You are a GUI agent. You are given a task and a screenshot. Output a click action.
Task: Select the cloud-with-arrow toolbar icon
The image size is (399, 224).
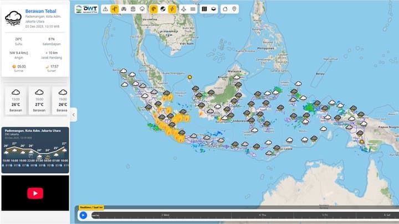tap(142, 9)
